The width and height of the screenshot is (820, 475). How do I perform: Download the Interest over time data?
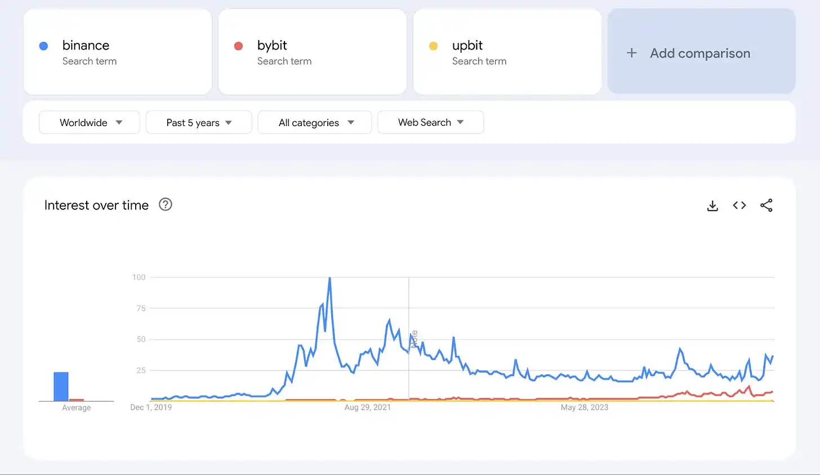point(712,205)
